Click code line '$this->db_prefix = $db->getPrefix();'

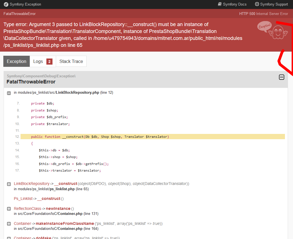(74, 164)
